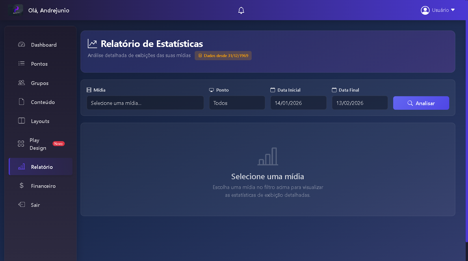Click the Play Design grid icon

(x=21, y=144)
